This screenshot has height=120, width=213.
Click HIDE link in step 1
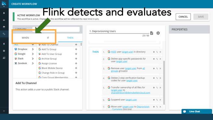click(114, 52)
